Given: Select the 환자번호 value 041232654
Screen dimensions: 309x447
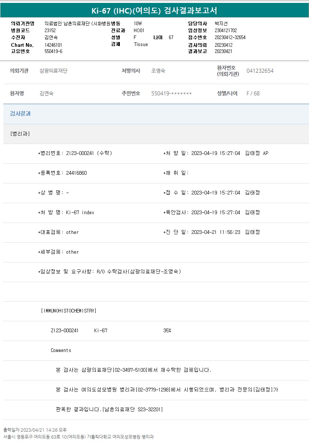Looking at the screenshot, I should coord(260,71).
